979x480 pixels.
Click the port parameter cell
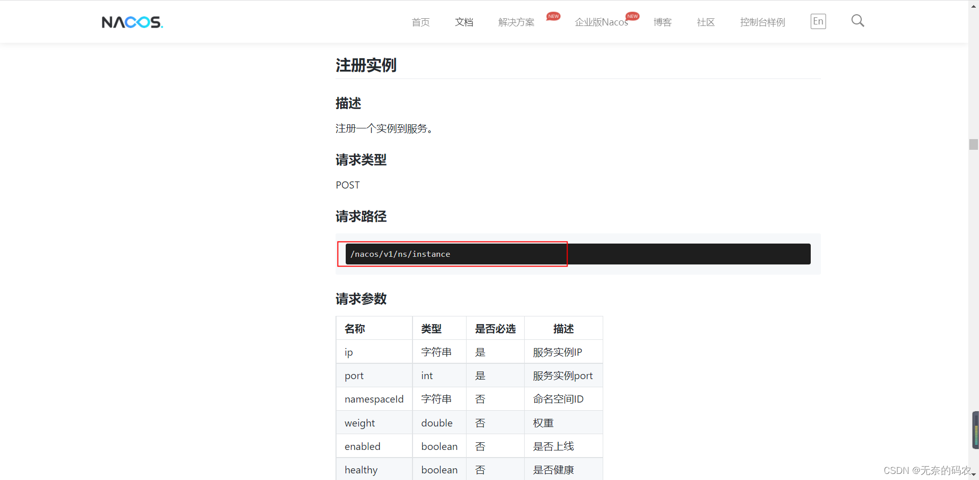click(x=374, y=376)
